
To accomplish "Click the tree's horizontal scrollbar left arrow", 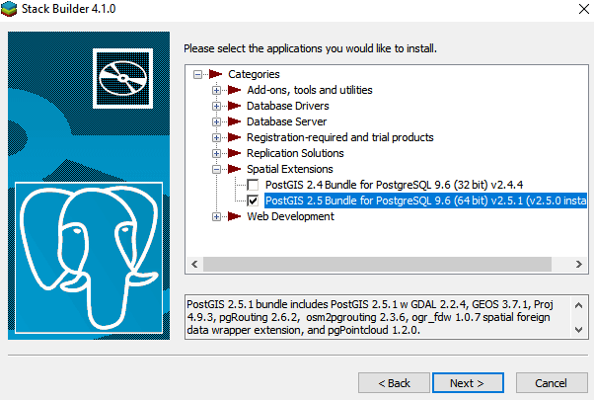I will (194, 265).
